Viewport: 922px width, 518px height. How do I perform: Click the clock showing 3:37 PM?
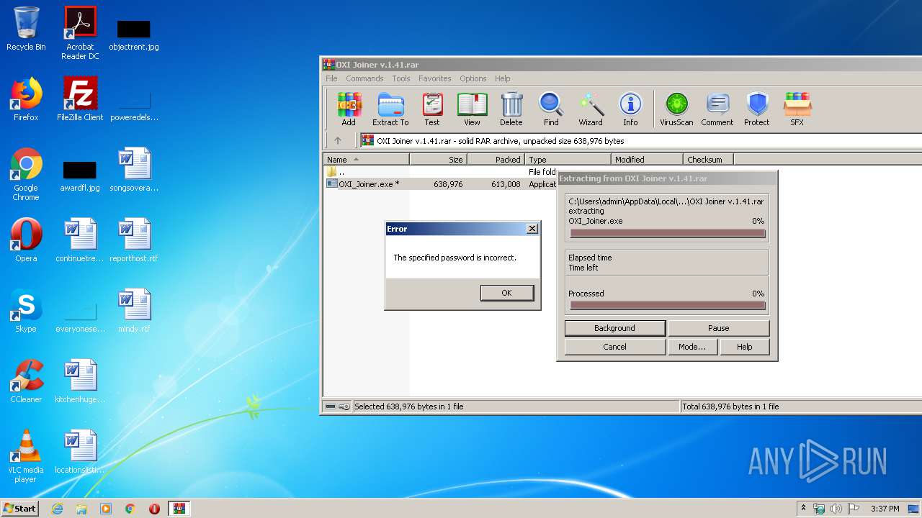click(885, 509)
